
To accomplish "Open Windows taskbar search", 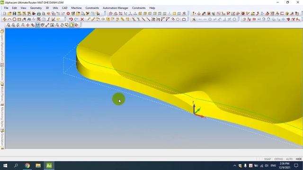I will [16, 166].
